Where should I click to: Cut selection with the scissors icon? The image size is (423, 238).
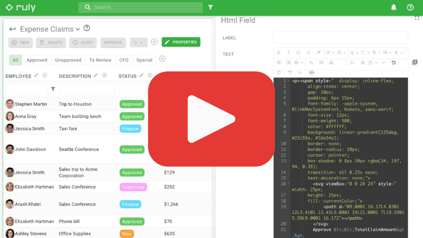tap(352, 63)
